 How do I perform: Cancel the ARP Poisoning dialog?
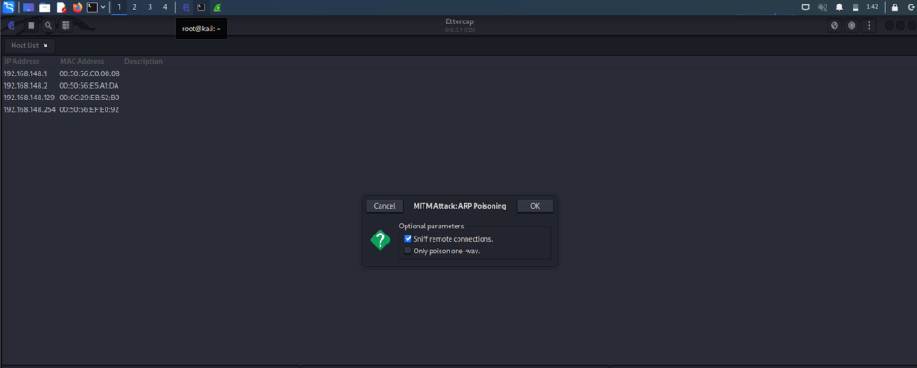[384, 206]
